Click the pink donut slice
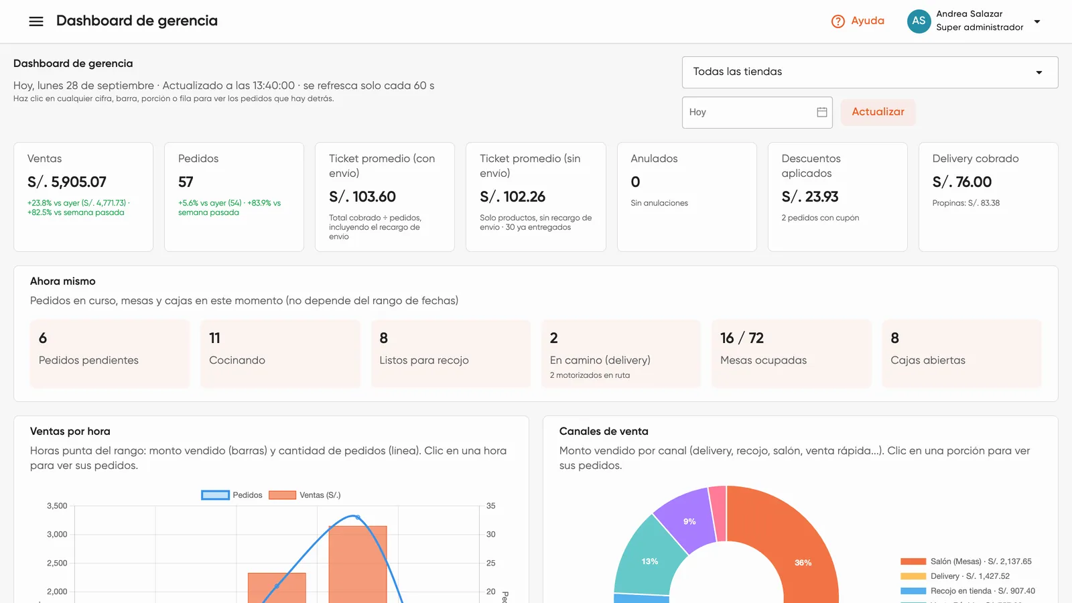Image resolution: width=1072 pixels, height=603 pixels. pos(718,513)
